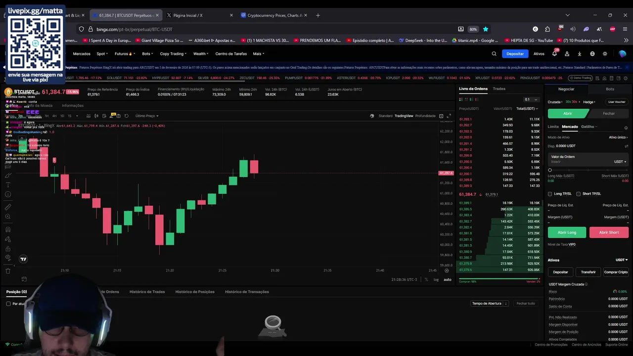Enable Long TP/SL checkbox
This screenshot has width=633, height=356.
(550, 194)
